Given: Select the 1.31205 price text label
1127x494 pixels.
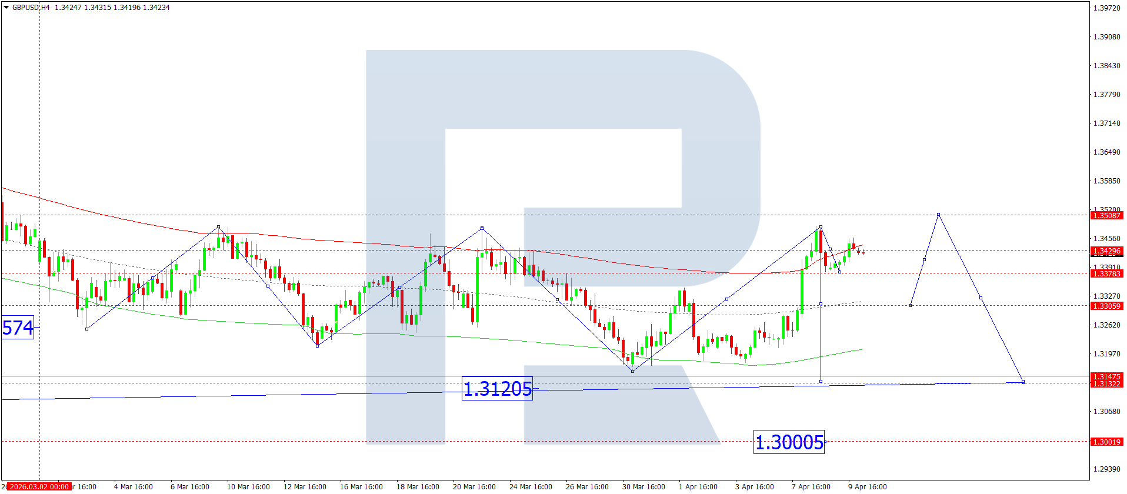Looking at the screenshot, I should coord(497,389).
